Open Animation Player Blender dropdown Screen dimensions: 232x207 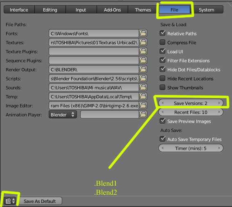pyautogui.click(x=63, y=114)
